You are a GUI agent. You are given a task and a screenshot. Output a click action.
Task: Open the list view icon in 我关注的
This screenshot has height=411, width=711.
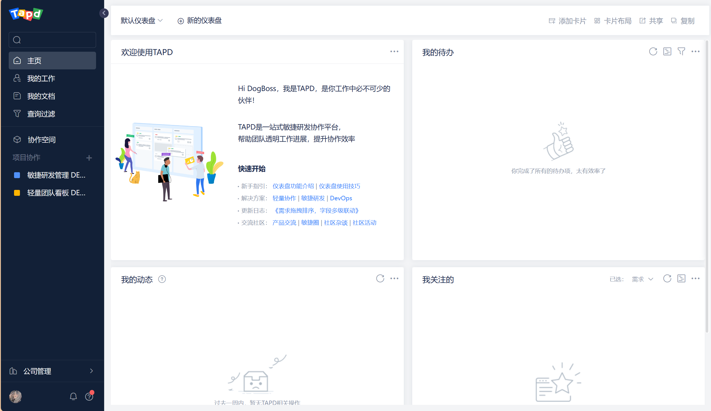(x=681, y=279)
